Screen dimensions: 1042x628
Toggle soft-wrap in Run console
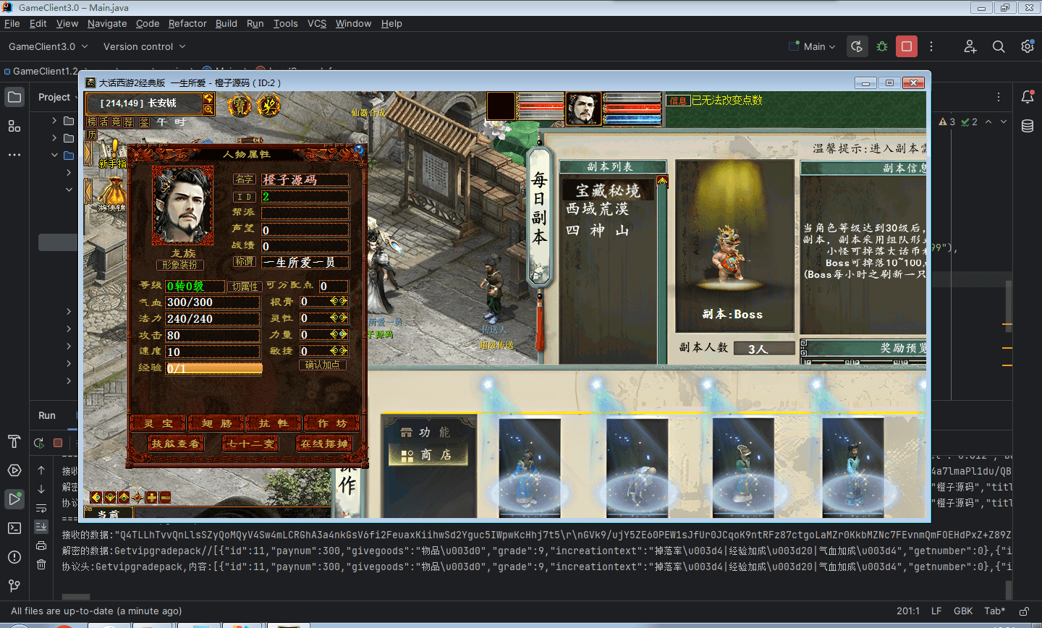click(41, 509)
